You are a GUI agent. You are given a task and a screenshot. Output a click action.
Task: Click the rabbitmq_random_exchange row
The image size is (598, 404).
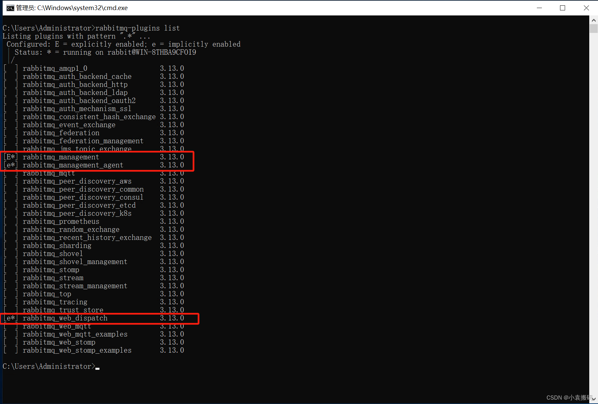(x=94, y=230)
